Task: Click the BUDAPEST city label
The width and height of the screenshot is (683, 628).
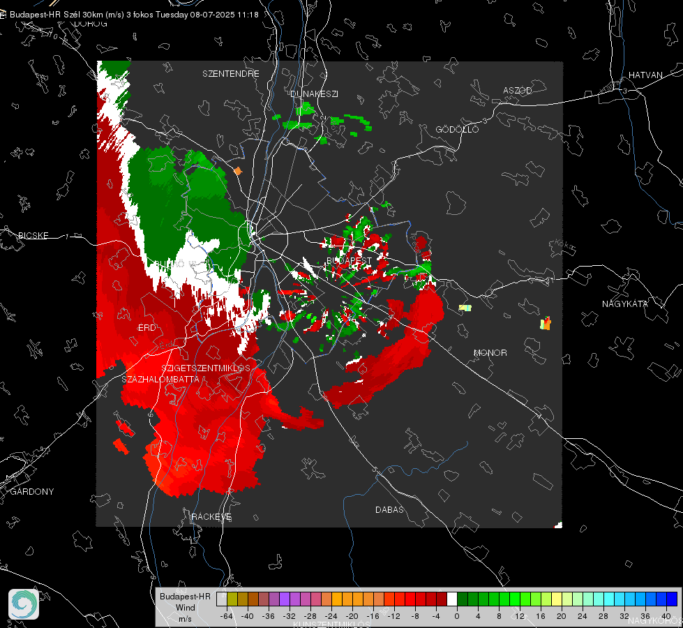Action: pos(350,260)
